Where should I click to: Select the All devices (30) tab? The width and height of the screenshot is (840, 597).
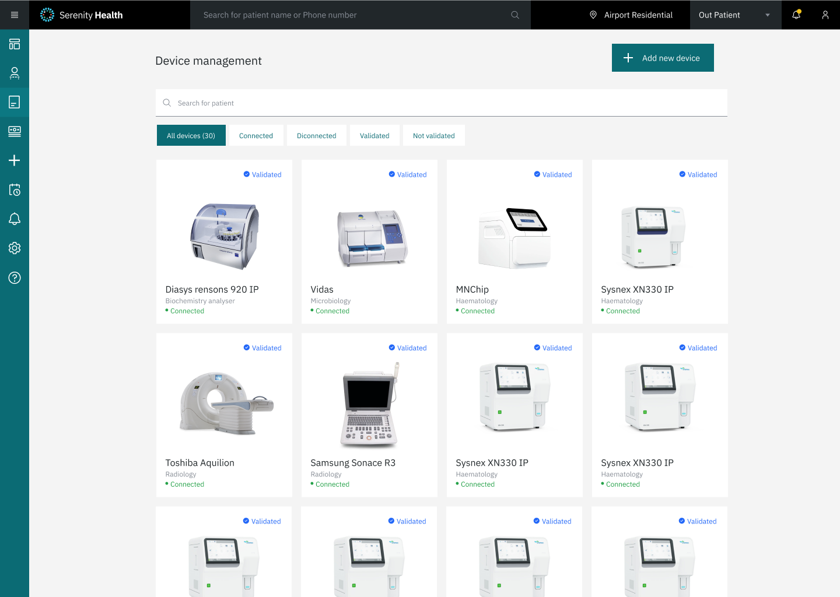191,135
